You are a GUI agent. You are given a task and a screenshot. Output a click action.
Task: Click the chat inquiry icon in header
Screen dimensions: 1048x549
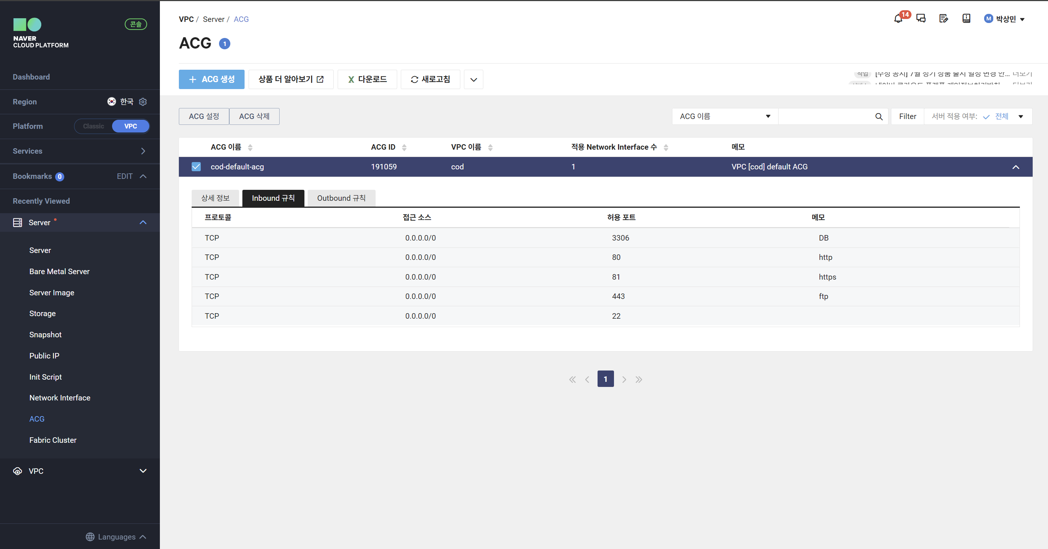[x=921, y=19]
